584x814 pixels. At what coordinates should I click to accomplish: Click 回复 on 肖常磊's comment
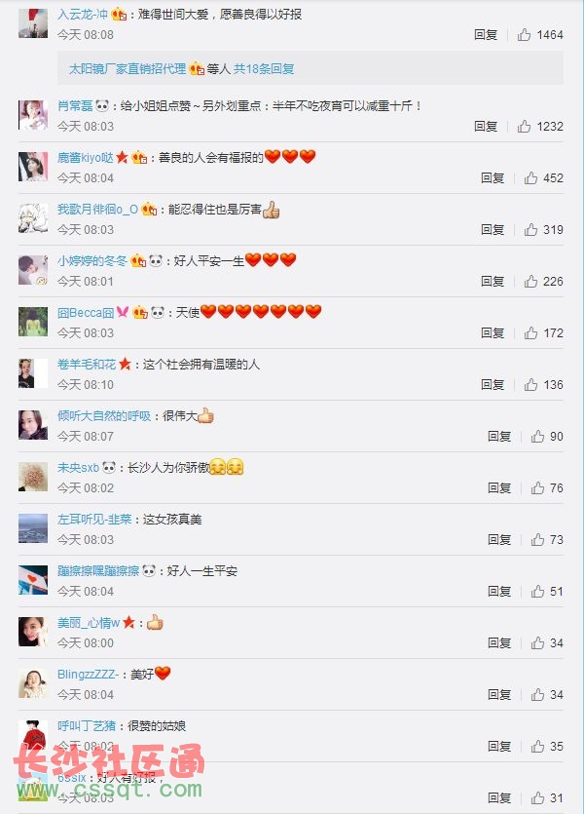coord(486,126)
